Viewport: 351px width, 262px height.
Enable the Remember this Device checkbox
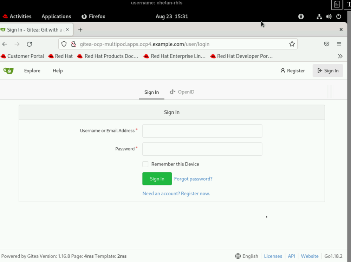coord(145,164)
